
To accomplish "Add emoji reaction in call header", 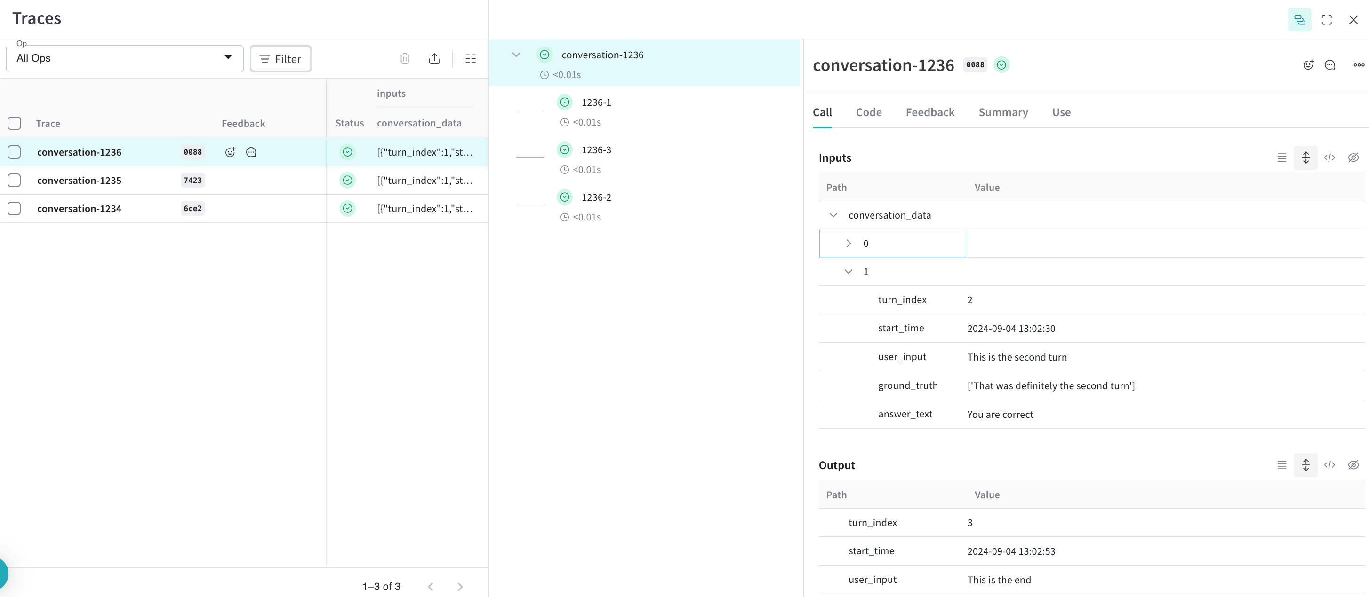I will click(x=1308, y=65).
